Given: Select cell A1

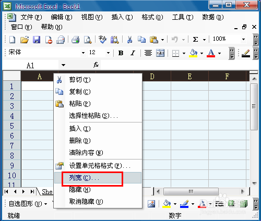Looking at the screenshot, I should (x=37, y=86).
